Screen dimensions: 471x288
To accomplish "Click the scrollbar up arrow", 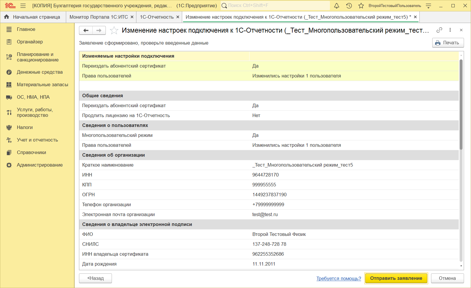I will [461, 55].
